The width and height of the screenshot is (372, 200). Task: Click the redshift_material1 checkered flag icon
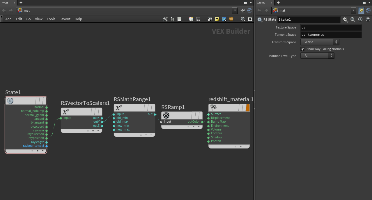coord(213,108)
